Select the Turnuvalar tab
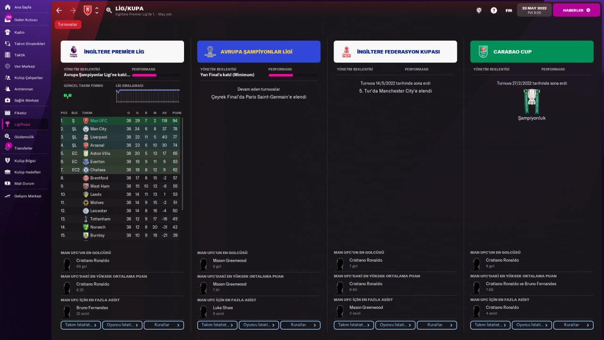Viewport: 604px width, 340px height. click(x=67, y=25)
